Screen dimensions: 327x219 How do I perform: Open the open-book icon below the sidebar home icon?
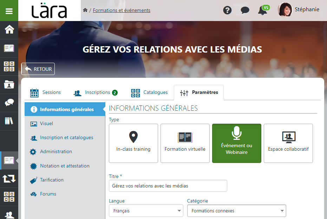pyautogui.click(x=9, y=48)
